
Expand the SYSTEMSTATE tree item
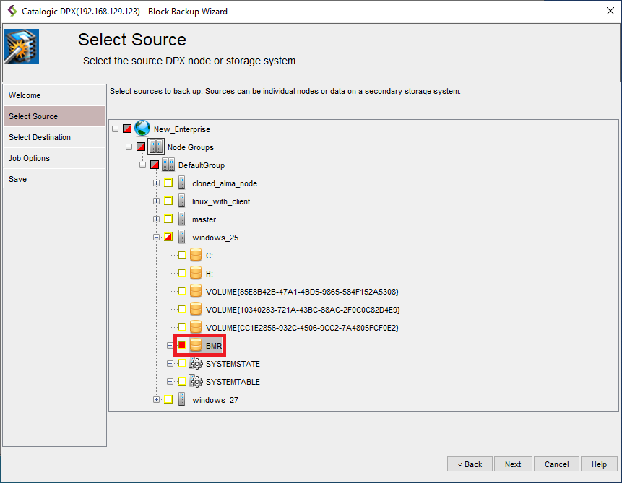coord(170,364)
